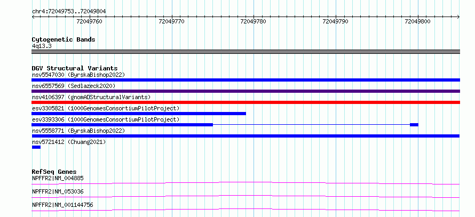This screenshot has height=217, width=475.
Task: Click the red nsv4106397 variant bar
Action: pyautogui.click(x=246, y=102)
